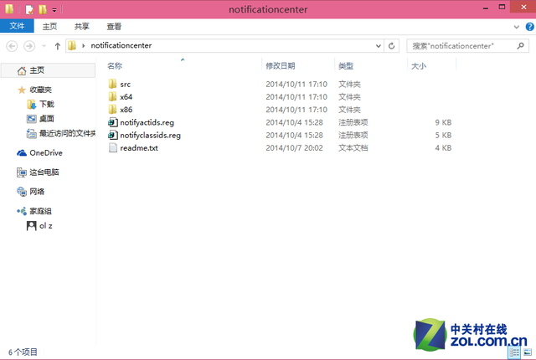Image resolution: width=536 pixels, height=360 pixels.
Task: Open the quick access toolbar customize dropdown
Action: click(54, 10)
